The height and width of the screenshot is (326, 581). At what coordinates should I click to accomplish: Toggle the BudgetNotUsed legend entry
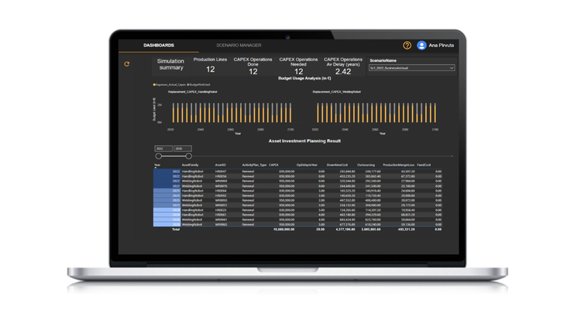pos(198,85)
